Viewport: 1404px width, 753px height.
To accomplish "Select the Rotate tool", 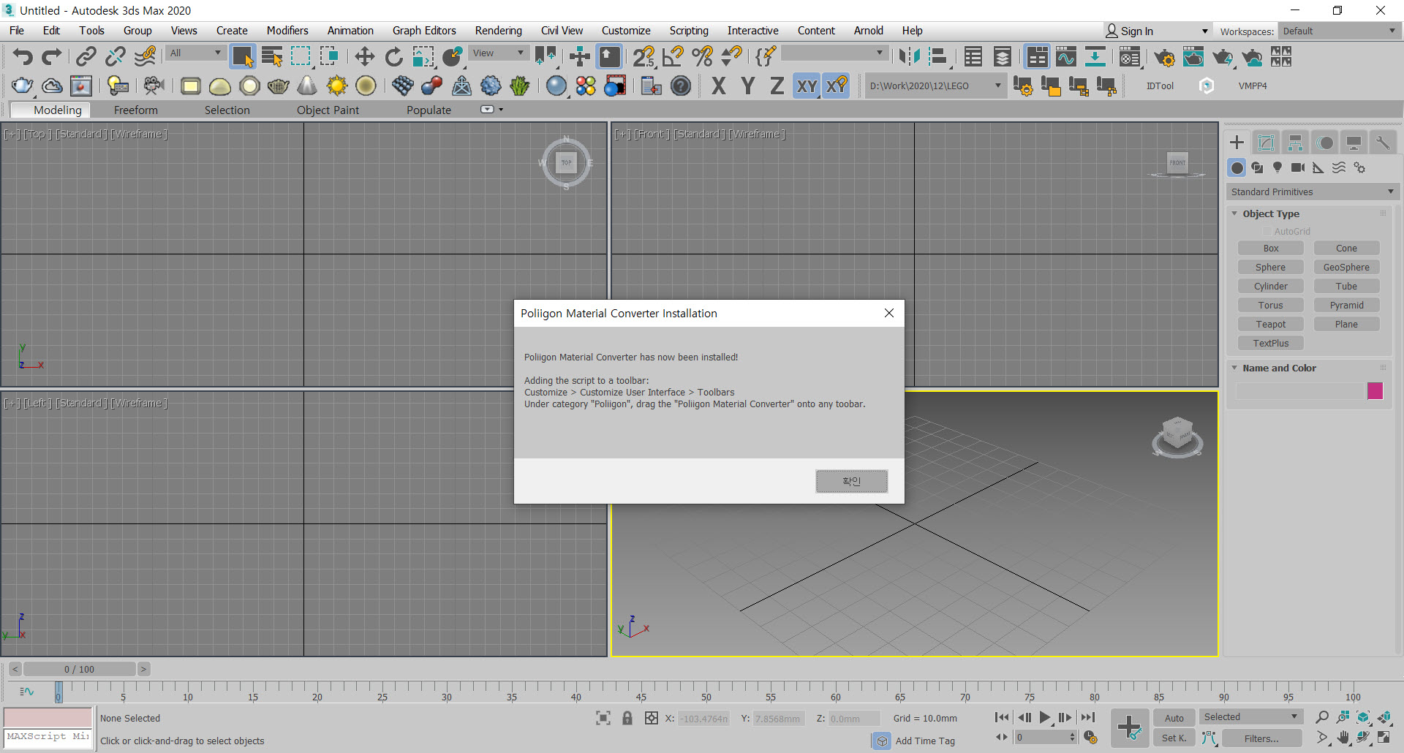I will point(393,56).
